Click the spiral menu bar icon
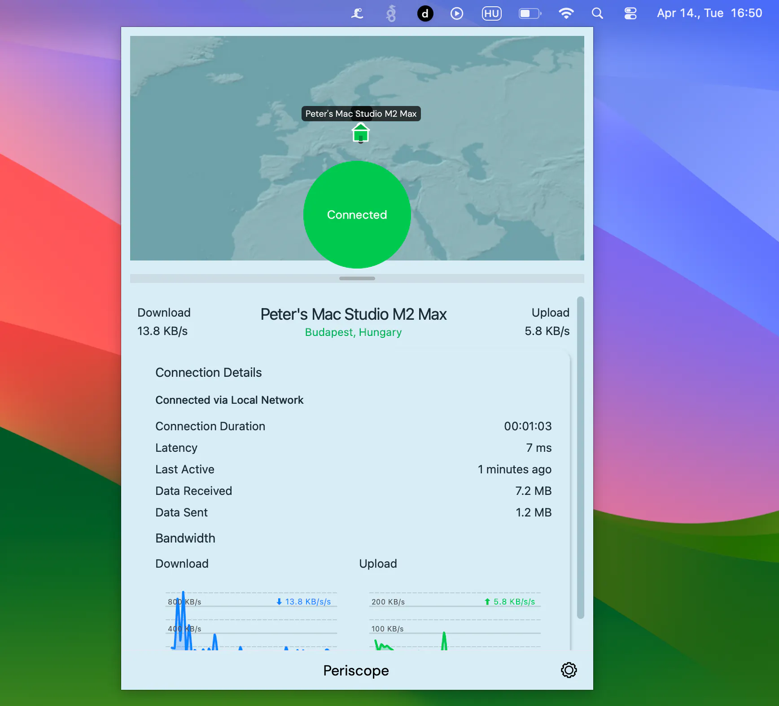The height and width of the screenshot is (706, 779). tap(391, 13)
